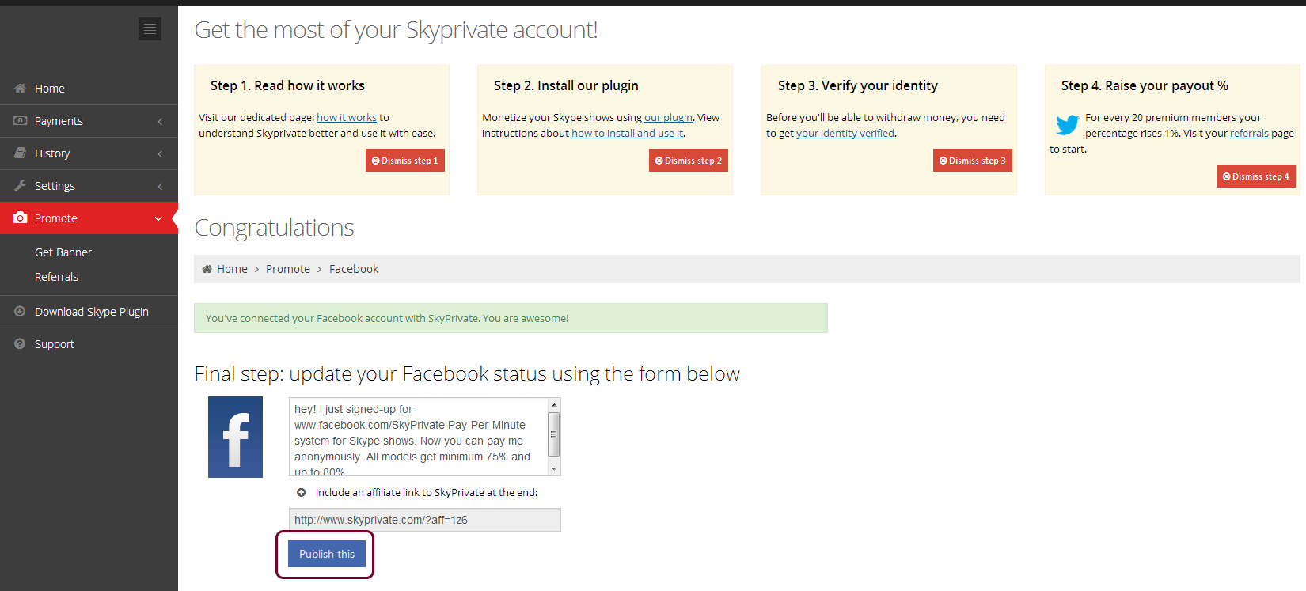Open Get Banner submenu item
Screen dimensions: 1306x591
[x=63, y=252]
